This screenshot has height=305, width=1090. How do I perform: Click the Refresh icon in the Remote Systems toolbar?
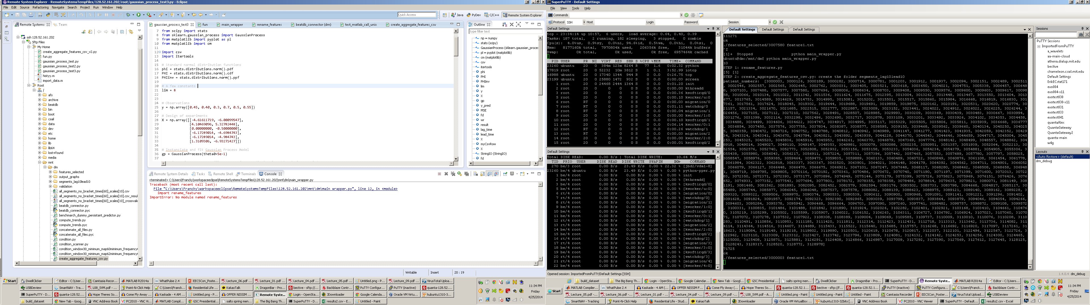pos(90,32)
